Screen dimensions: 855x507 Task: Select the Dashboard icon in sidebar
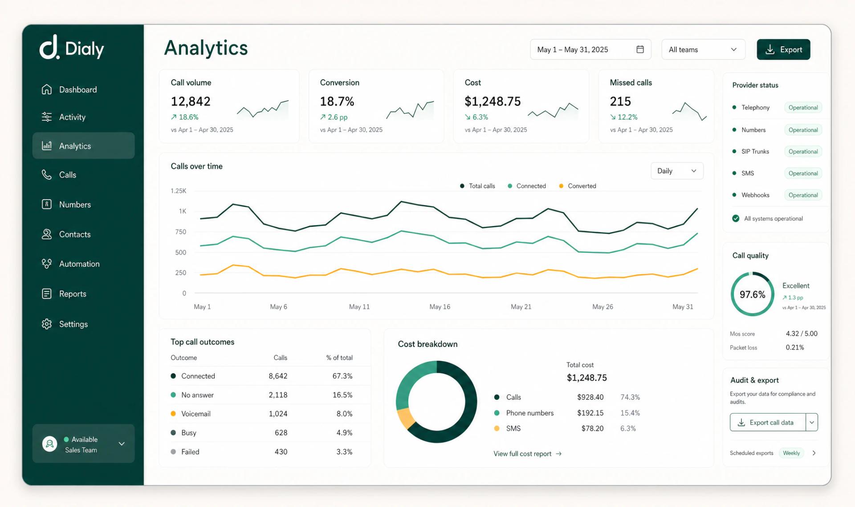(x=47, y=89)
